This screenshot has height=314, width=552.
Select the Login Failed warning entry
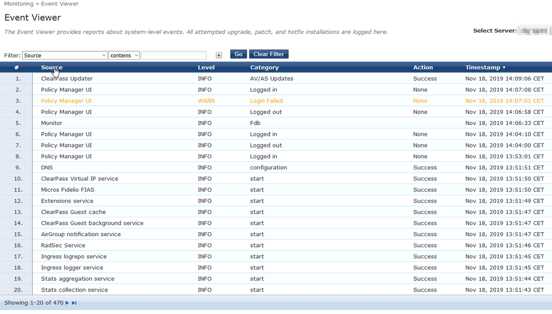[x=276, y=100]
